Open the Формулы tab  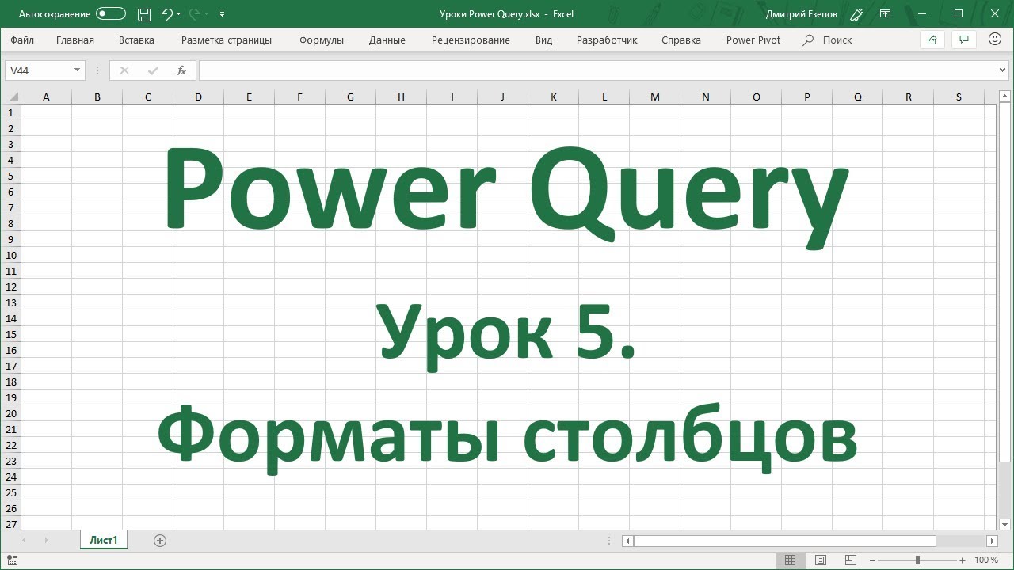(322, 40)
